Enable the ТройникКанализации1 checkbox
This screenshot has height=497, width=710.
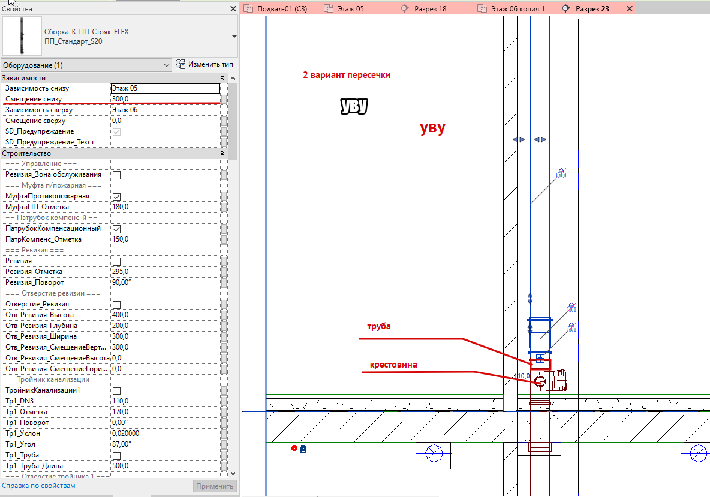click(x=116, y=391)
